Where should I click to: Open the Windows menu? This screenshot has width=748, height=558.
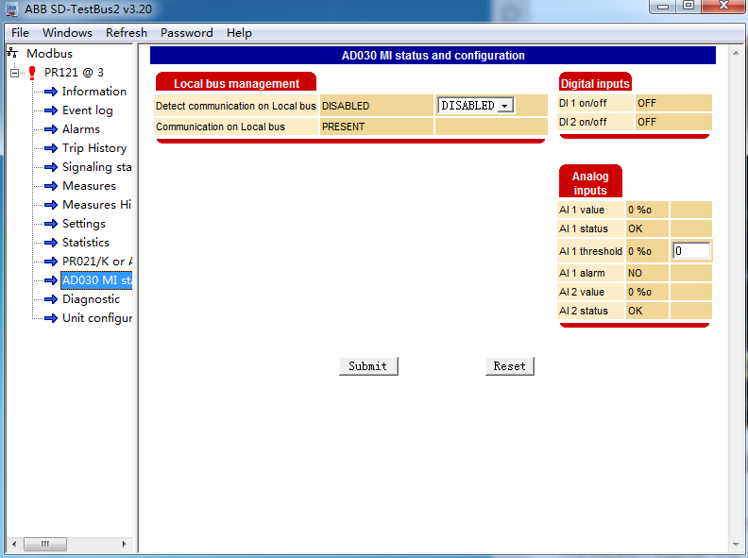[x=67, y=32]
